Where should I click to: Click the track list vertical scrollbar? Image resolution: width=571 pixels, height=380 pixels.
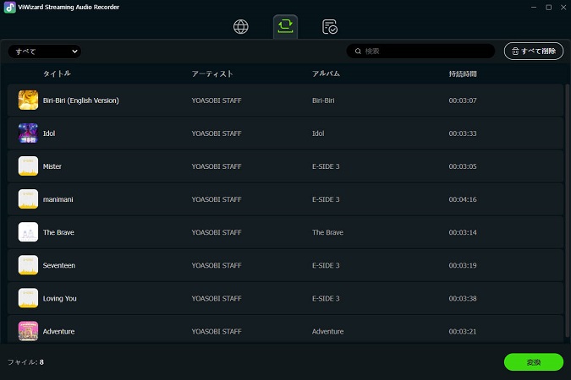click(567, 211)
